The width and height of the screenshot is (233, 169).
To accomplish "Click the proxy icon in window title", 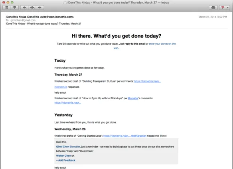I will point(65,2).
